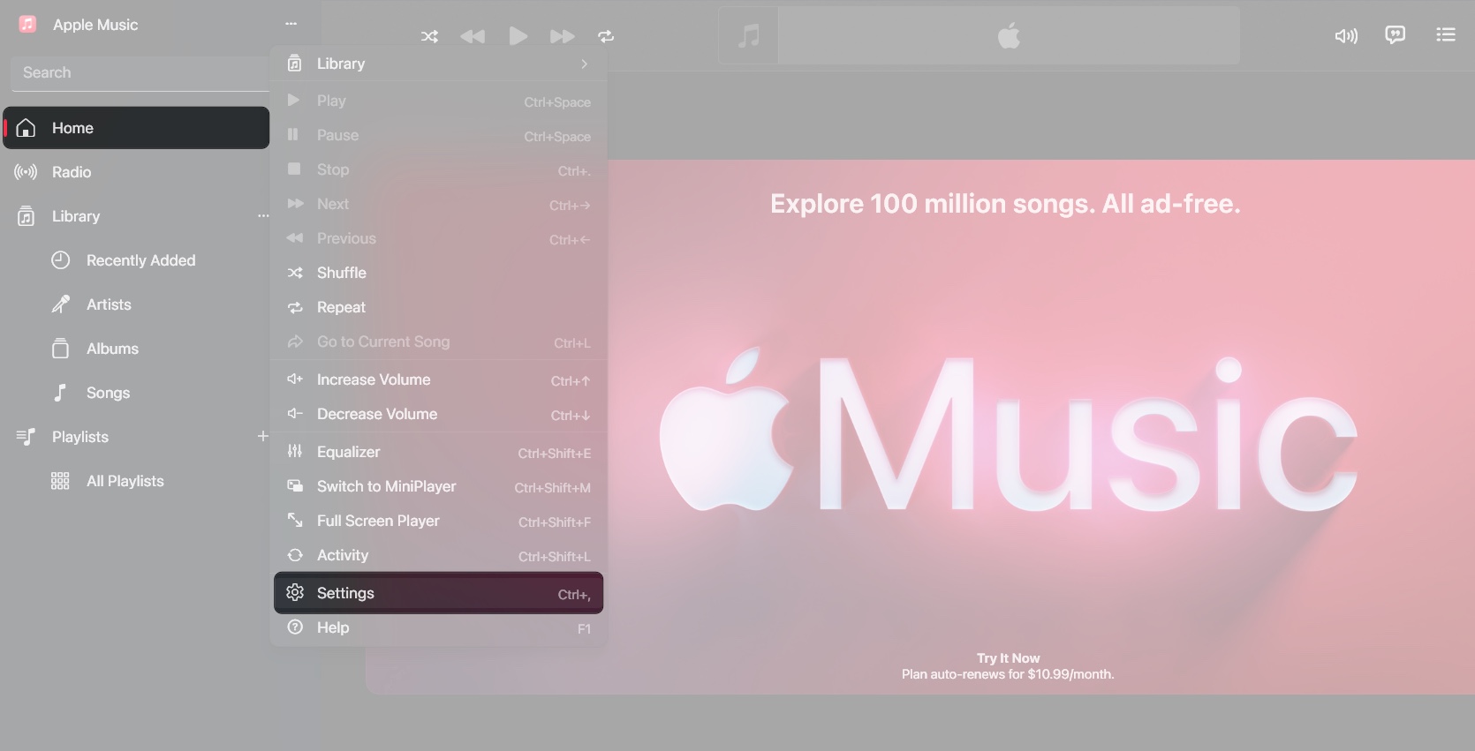
Task: Click the volume speaker icon
Action: point(1345,36)
